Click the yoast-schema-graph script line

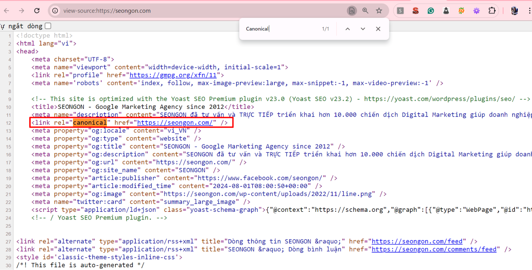coord(282,210)
